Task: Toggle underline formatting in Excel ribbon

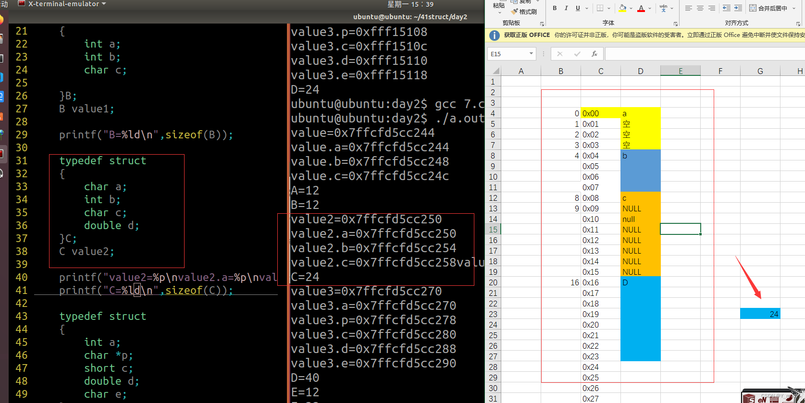Action: [578, 8]
